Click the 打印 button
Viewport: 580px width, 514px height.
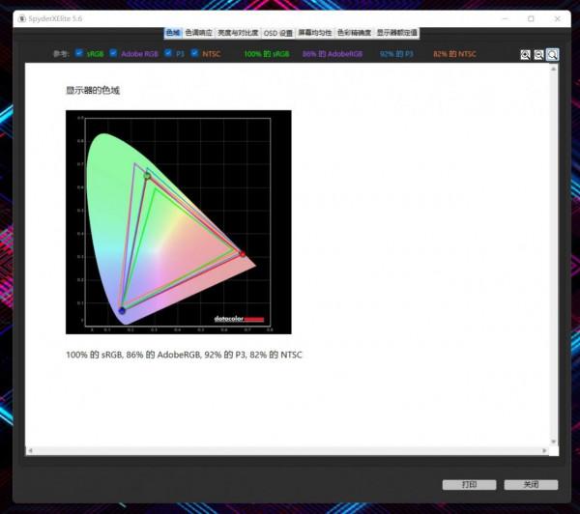click(469, 484)
